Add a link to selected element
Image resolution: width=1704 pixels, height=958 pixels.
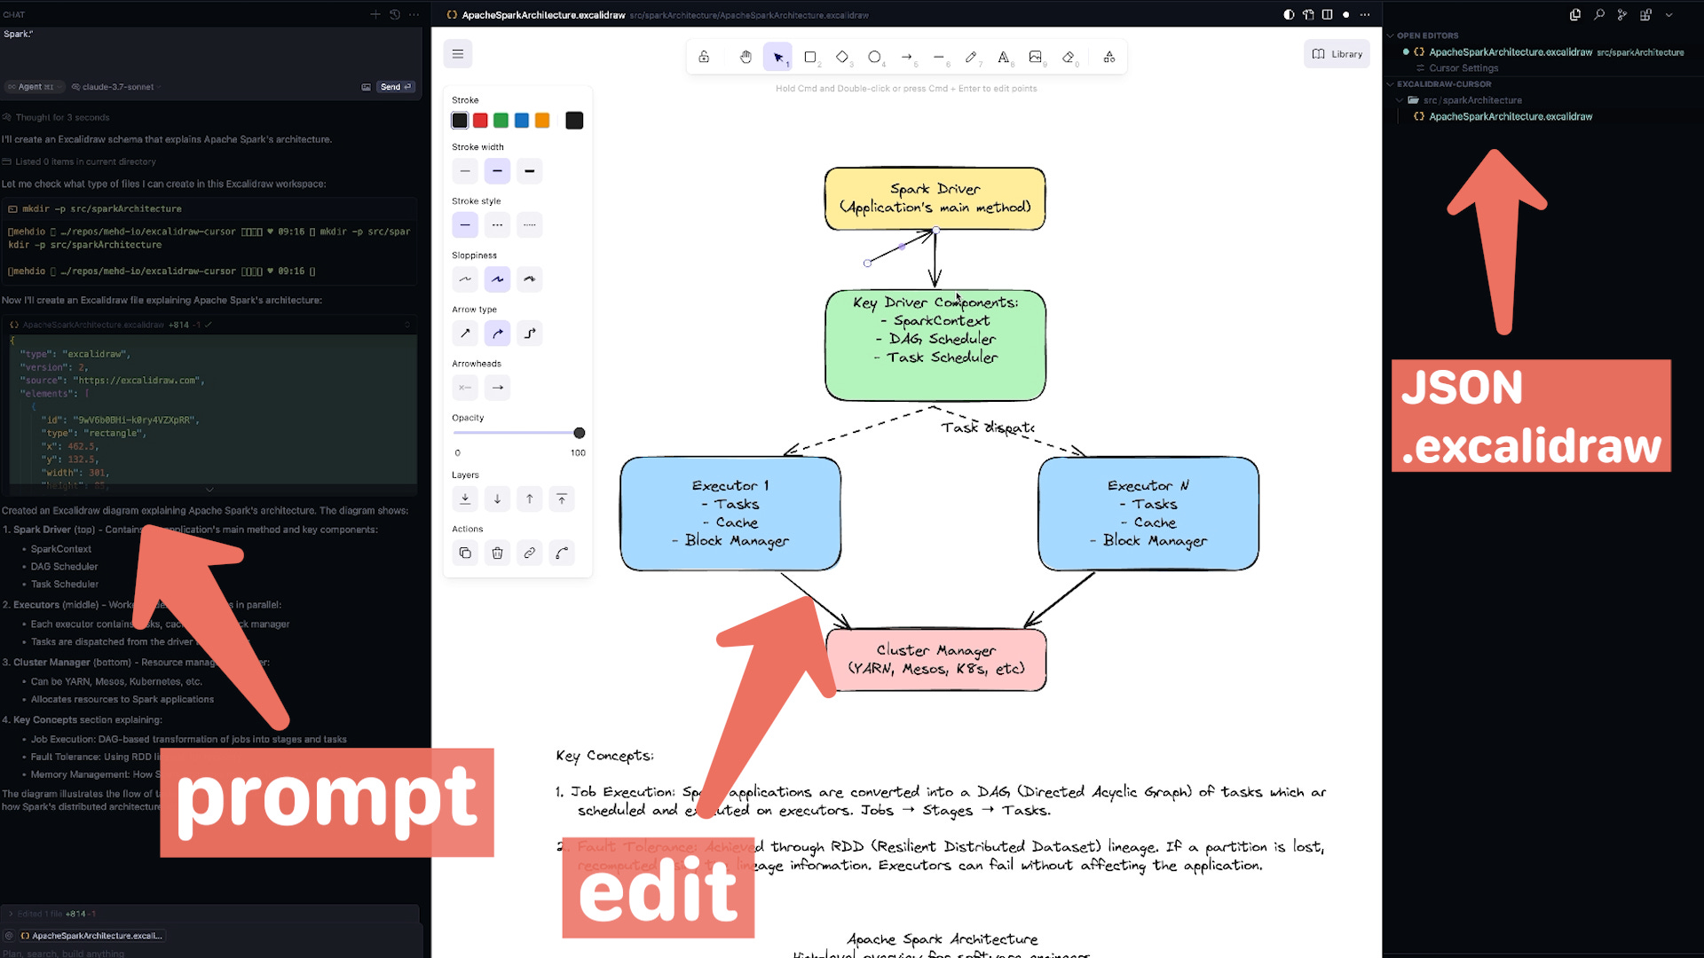(x=530, y=554)
